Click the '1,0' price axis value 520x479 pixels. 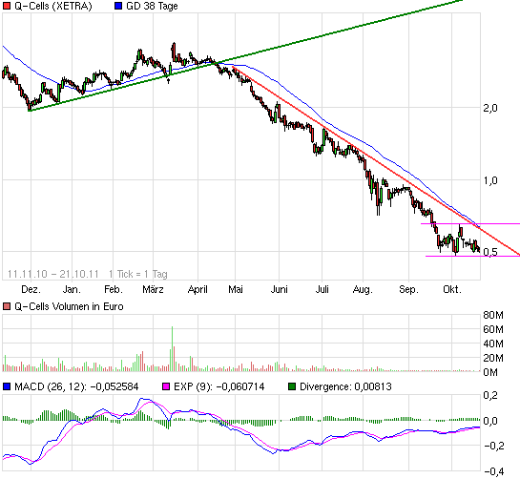click(x=490, y=180)
